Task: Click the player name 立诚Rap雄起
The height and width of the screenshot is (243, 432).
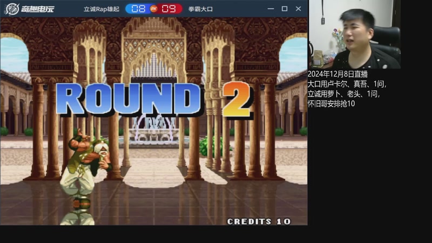Action: click(102, 9)
